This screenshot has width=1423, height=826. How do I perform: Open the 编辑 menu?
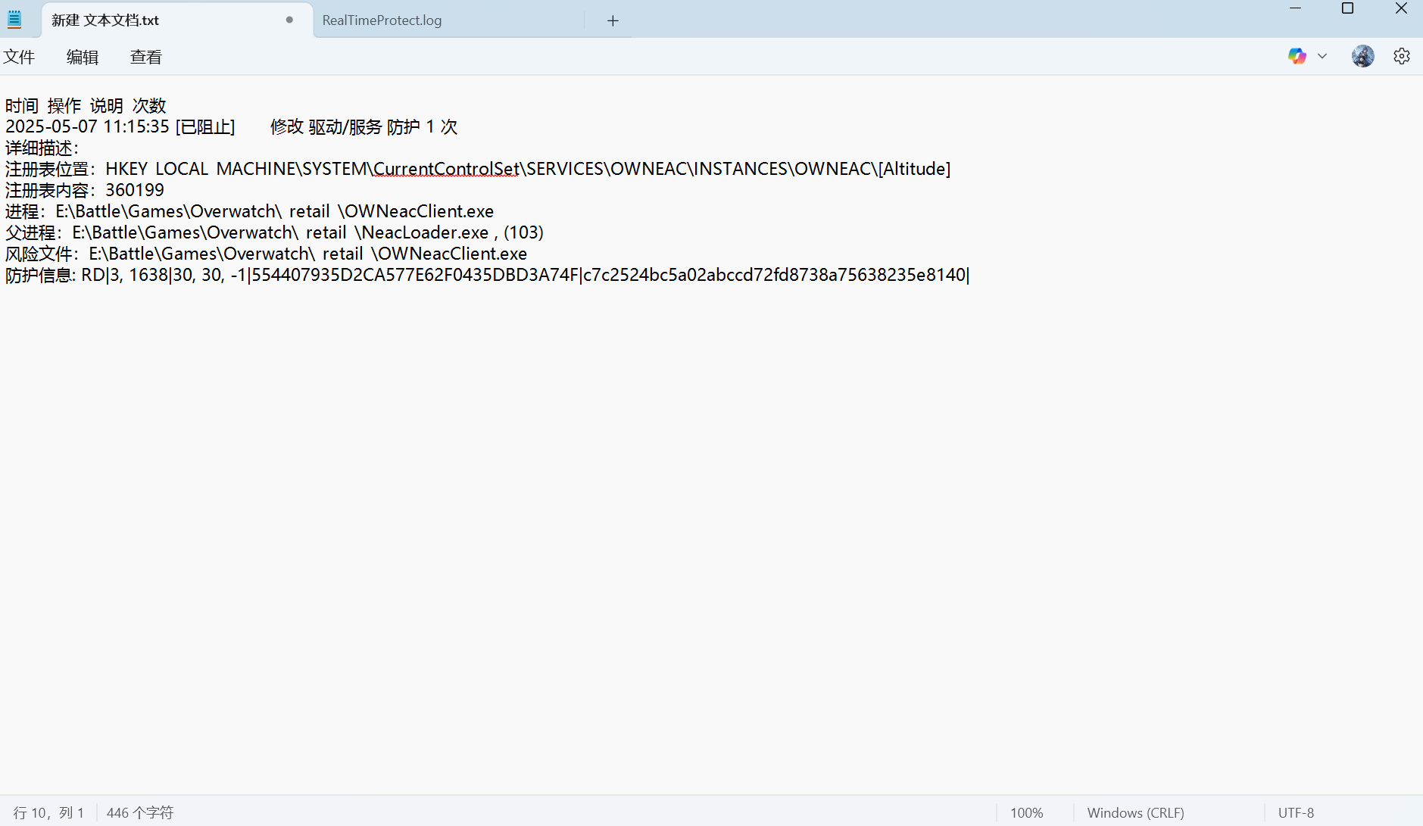[83, 57]
